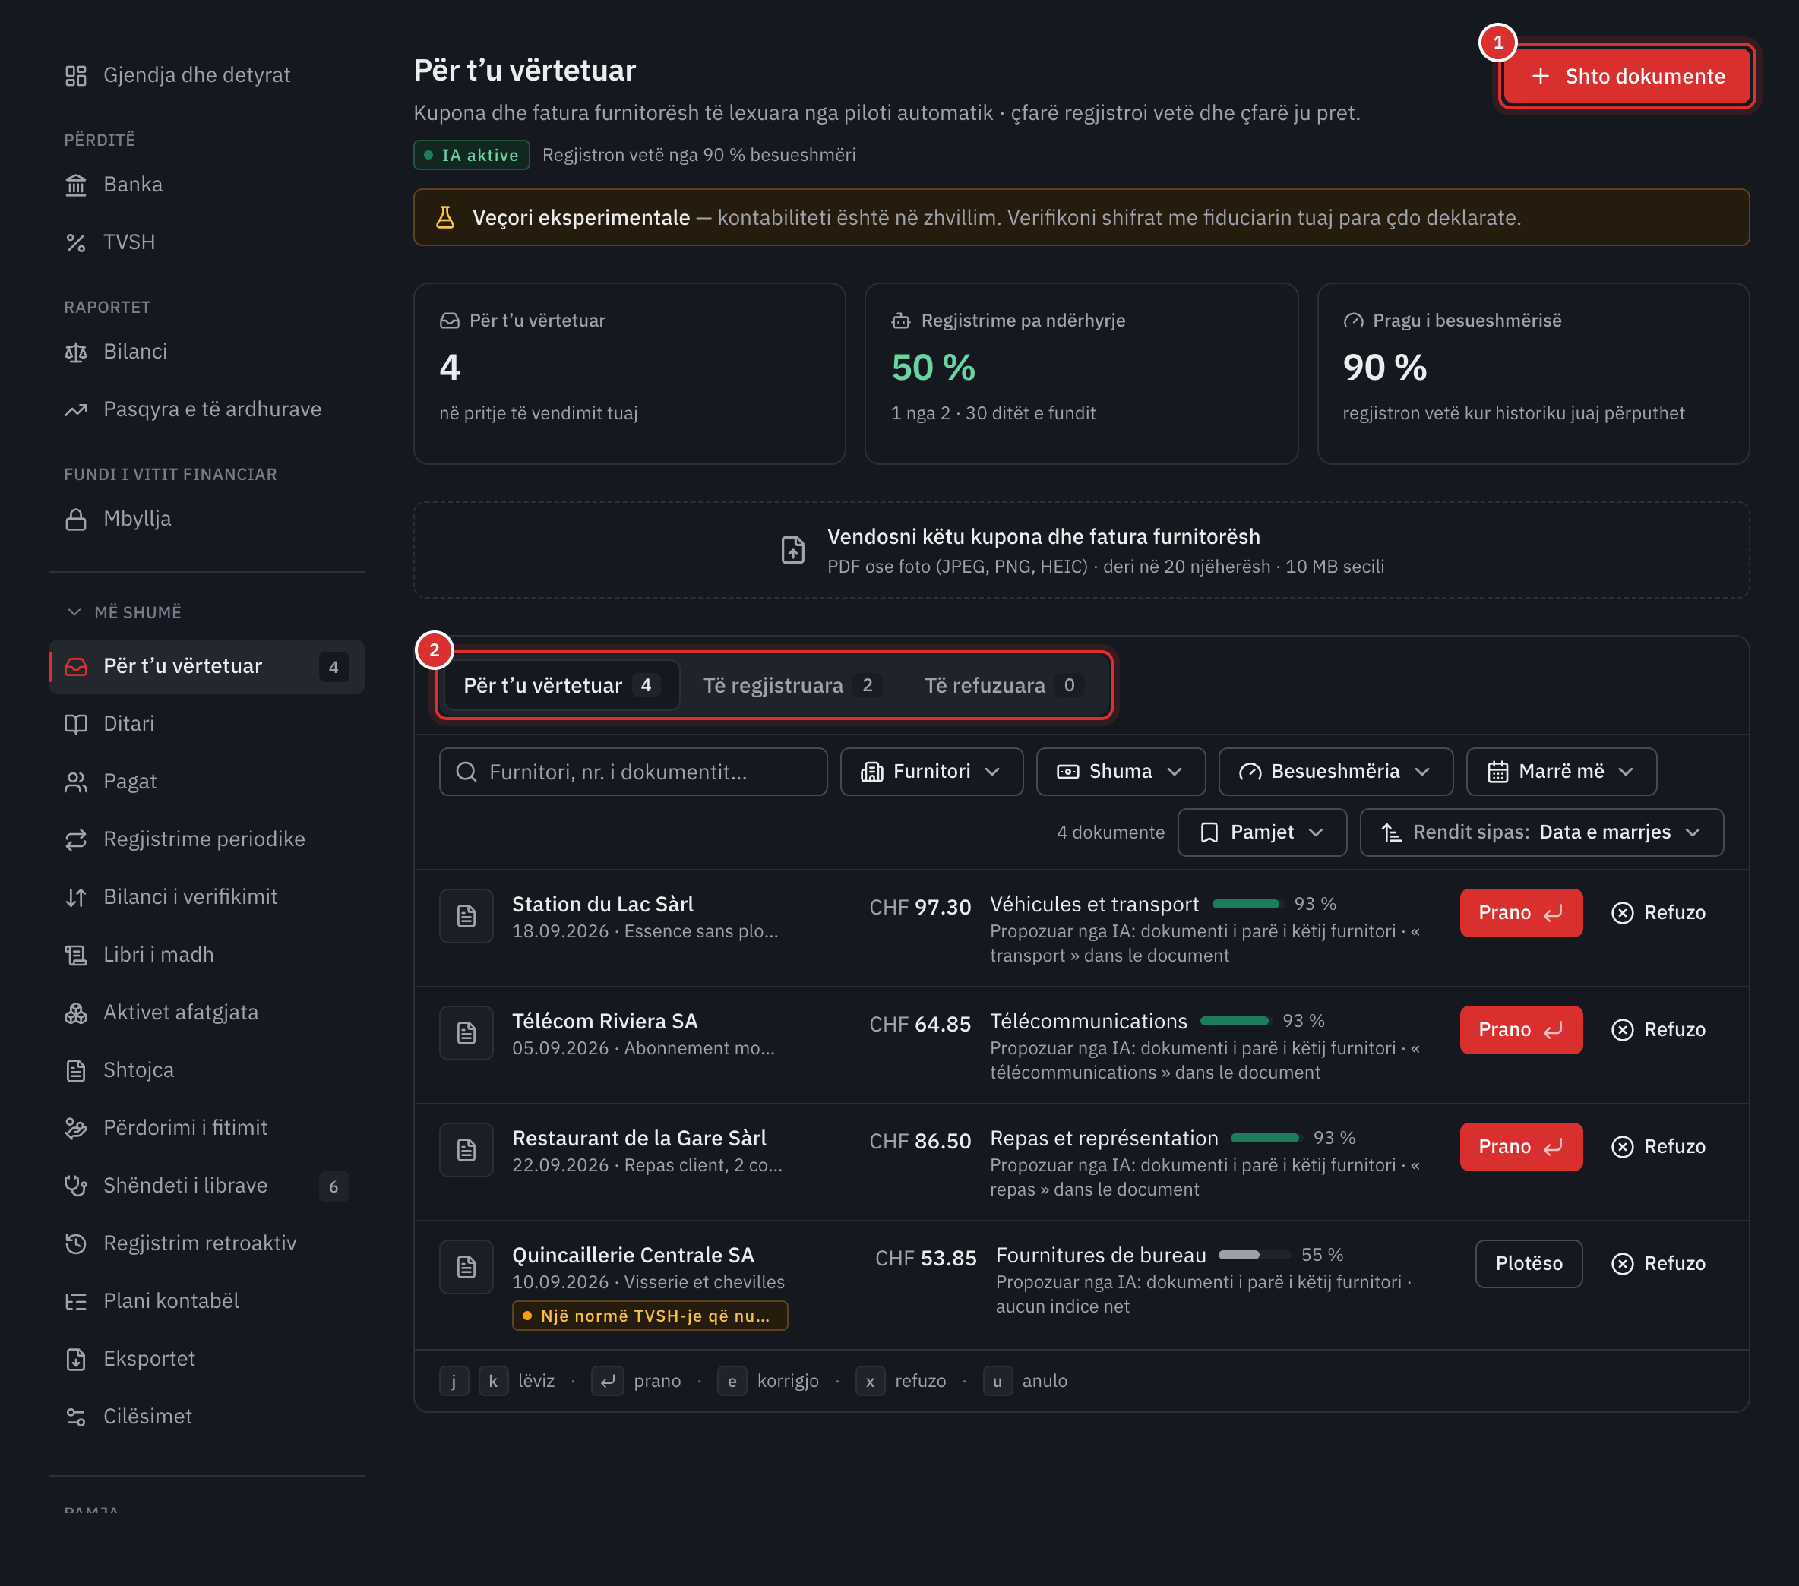Click the 55 % confidence bar for Fournitures de bureau
This screenshot has width=1799, height=1586.
[1254, 1255]
